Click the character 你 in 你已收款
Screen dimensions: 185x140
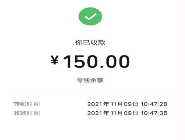[x=79, y=42]
